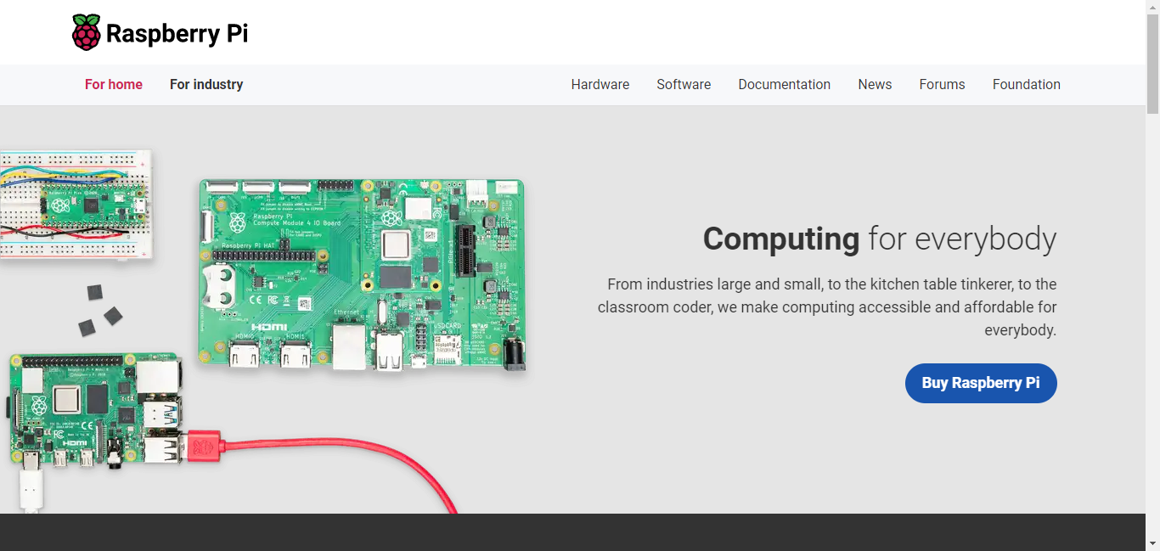Open the News link
The image size is (1160, 551).
pyautogui.click(x=875, y=84)
